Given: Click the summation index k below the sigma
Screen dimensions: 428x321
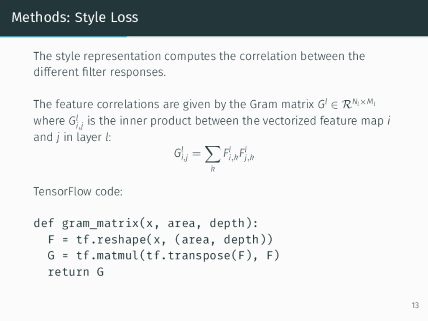Looking at the screenshot, I should click(x=213, y=169).
